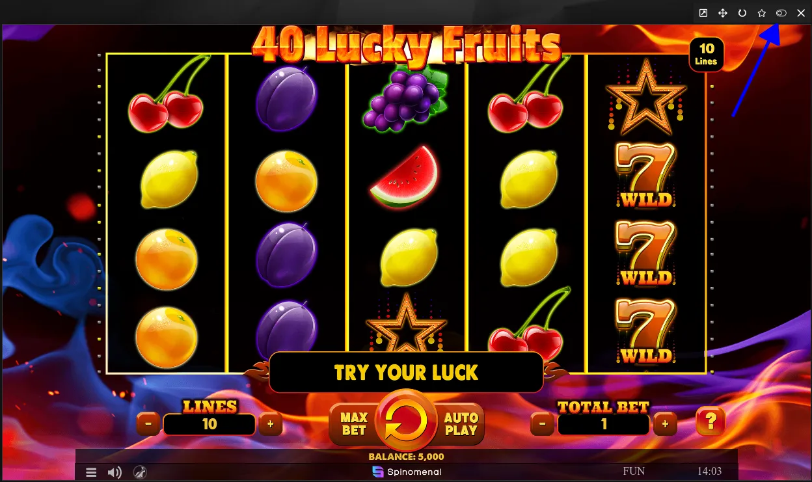Flip the toggle switch in top bar
The image size is (812, 482).
(781, 13)
